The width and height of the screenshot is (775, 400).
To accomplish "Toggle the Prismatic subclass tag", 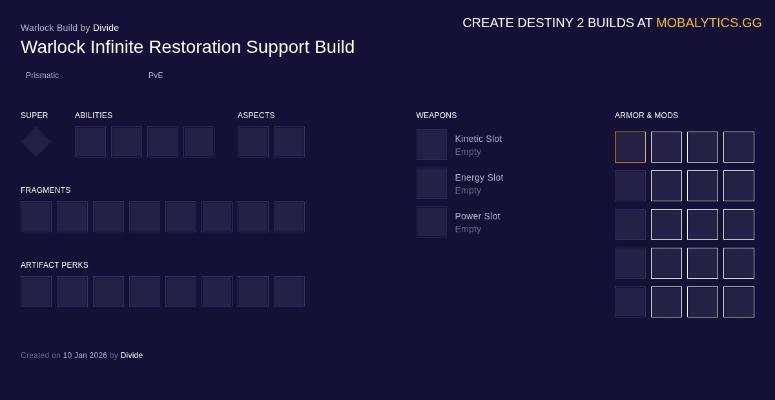I will 43,75.
